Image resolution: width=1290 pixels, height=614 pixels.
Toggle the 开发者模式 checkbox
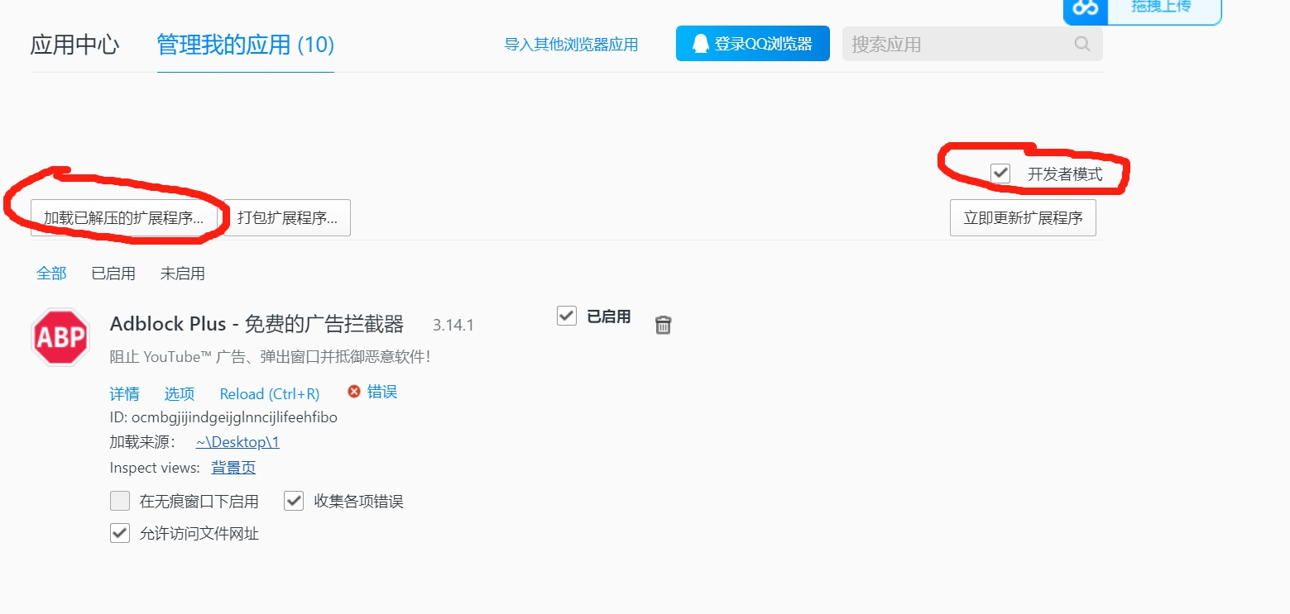click(x=1000, y=174)
